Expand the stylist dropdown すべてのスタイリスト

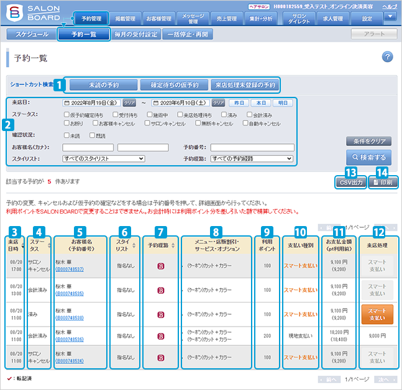click(104, 159)
